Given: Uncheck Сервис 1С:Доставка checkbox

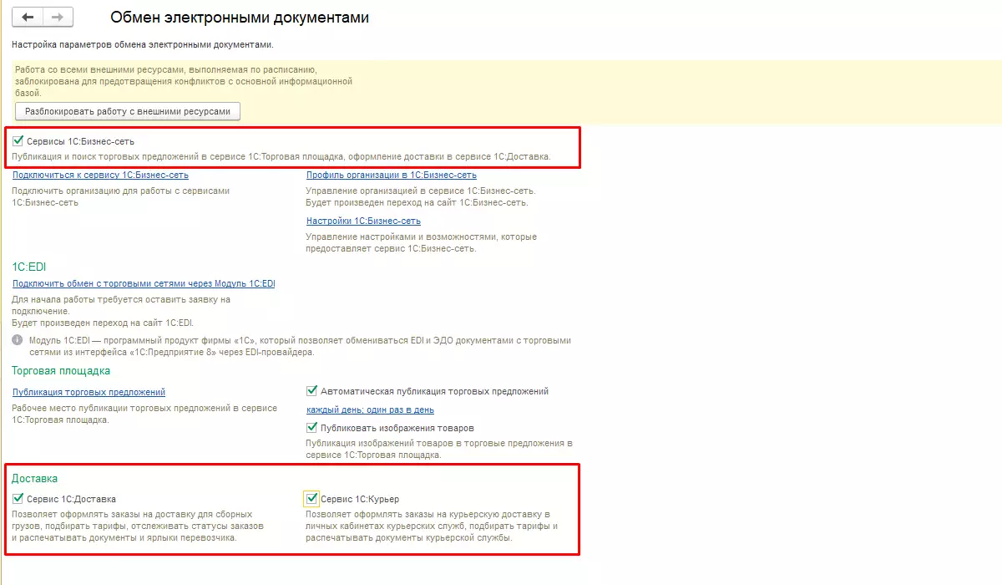Looking at the screenshot, I should (18, 499).
